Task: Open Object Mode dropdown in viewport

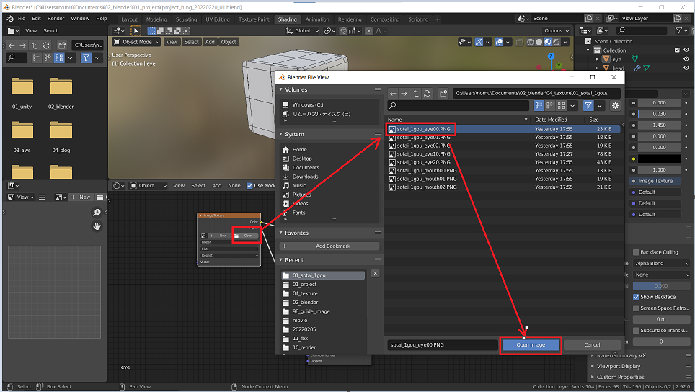Action: pyautogui.click(x=136, y=42)
